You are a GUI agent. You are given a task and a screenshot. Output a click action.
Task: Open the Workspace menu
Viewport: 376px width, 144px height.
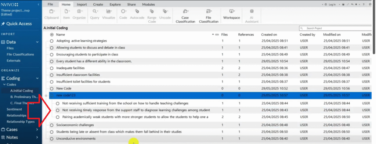231,14
